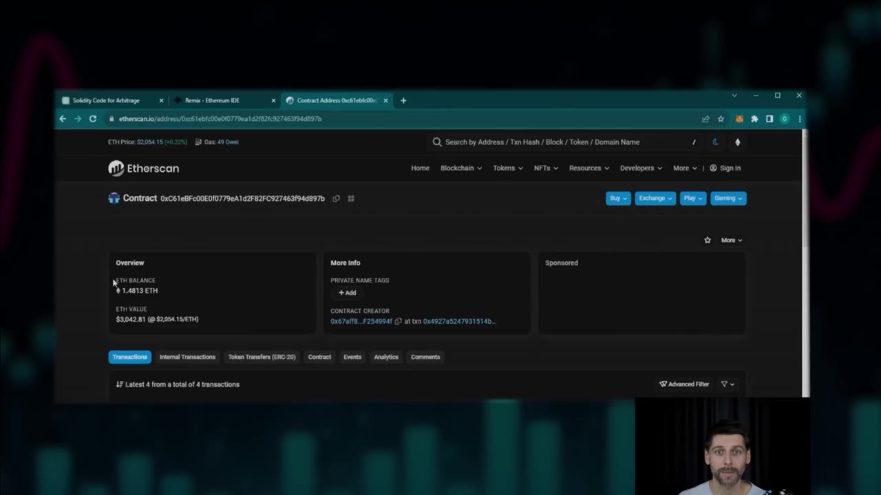This screenshot has width=881, height=495.
Task: Close the Remix - Ethereum IDE tab
Action: pyautogui.click(x=273, y=100)
